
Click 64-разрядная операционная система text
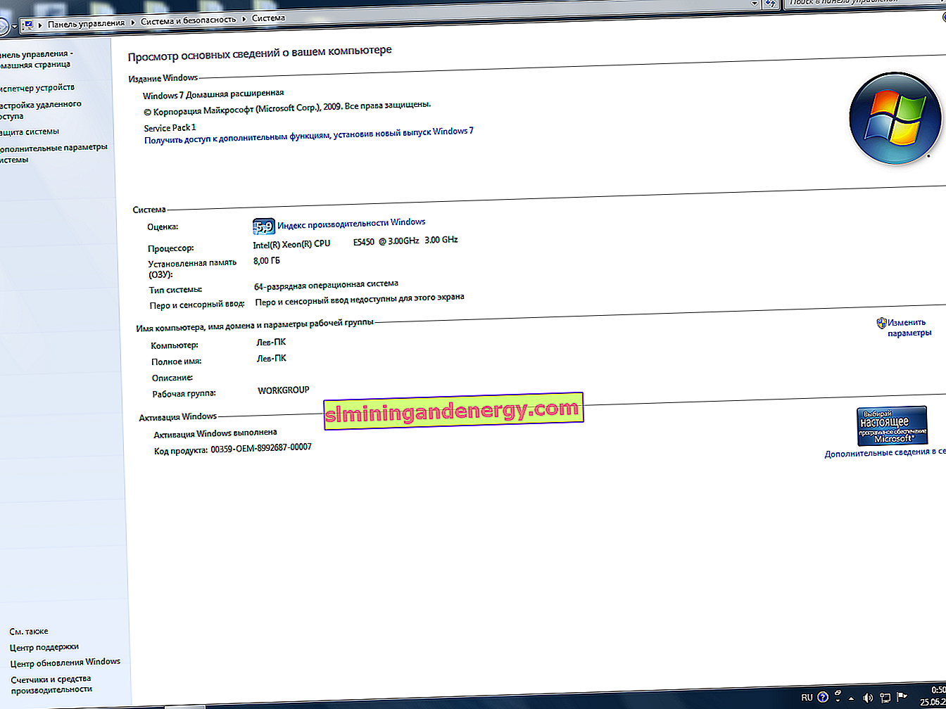pos(326,285)
